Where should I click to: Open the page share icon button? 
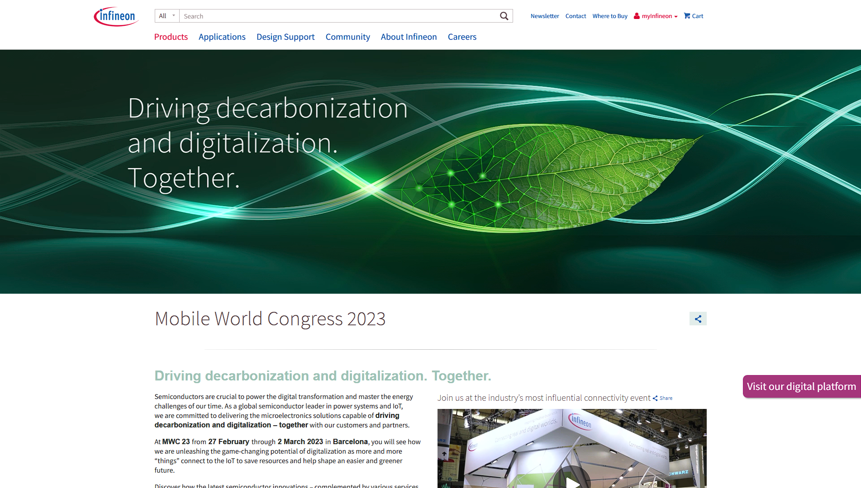tap(698, 319)
